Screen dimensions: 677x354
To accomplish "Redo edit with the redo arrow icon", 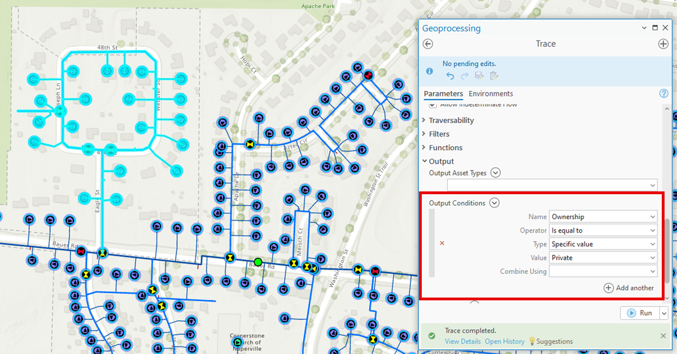I will click(x=465, y=76).
